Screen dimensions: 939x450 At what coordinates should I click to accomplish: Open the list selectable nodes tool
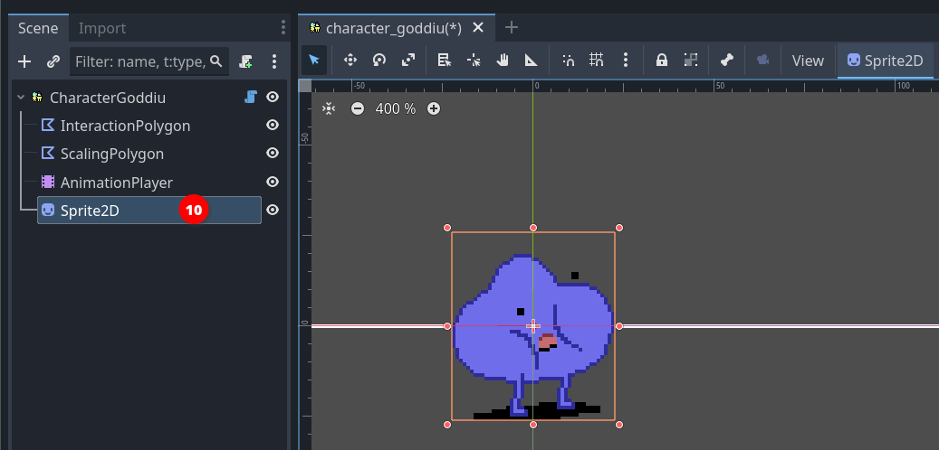click(445, 60)
